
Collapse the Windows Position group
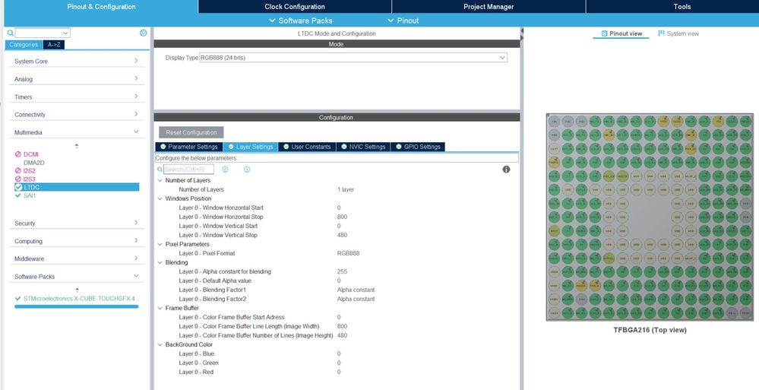160,198
